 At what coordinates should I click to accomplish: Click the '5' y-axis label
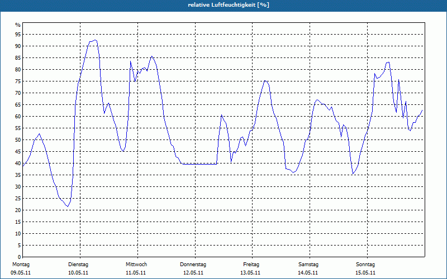(x=19, y=246)
